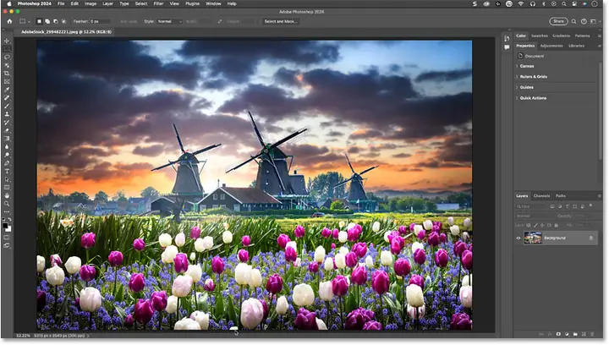Select the Rectangle shape tool

7,188
